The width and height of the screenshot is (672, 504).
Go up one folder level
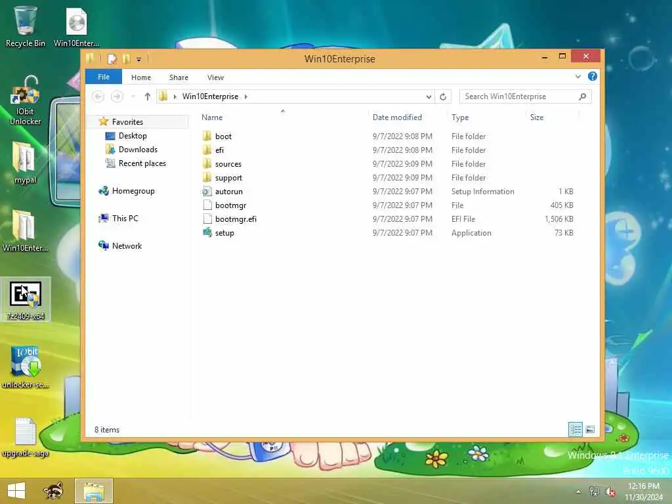(x=148, y=96)
